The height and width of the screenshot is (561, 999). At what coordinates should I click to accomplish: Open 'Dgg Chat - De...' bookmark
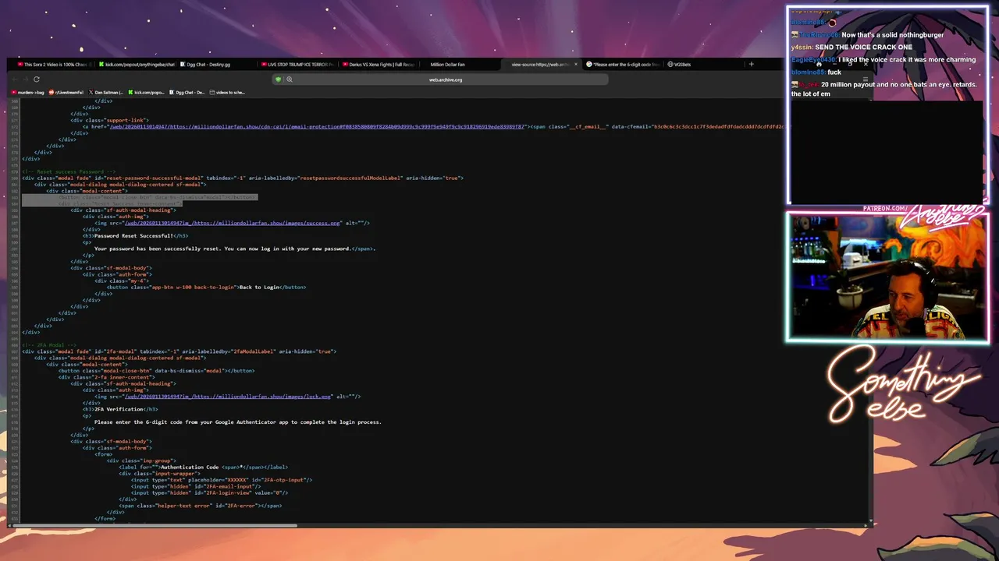(x=187, y=93)
